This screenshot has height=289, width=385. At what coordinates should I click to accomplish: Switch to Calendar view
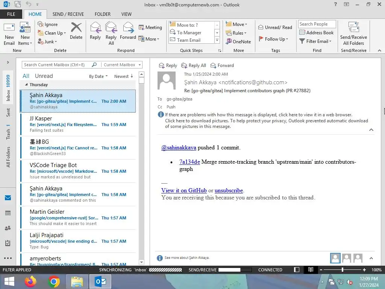pos(8,213)
